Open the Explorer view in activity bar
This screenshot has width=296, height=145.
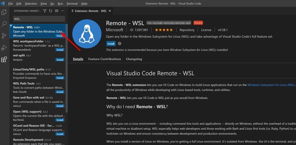tap(4, 12)
